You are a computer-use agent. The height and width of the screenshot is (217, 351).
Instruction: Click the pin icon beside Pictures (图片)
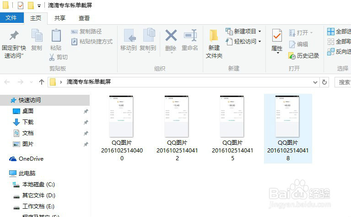86,144
